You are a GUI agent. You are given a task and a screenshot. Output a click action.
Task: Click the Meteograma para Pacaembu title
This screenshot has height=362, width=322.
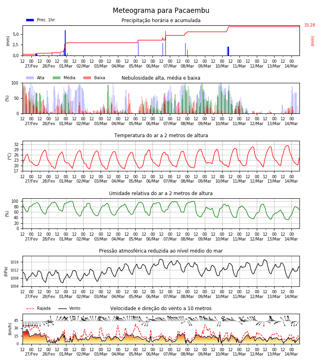161,10
